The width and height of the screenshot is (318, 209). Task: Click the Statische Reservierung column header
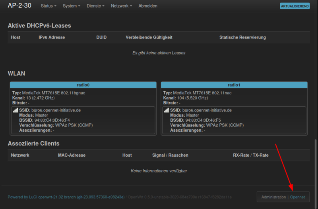pyautogui.click(x=242, y=37)
